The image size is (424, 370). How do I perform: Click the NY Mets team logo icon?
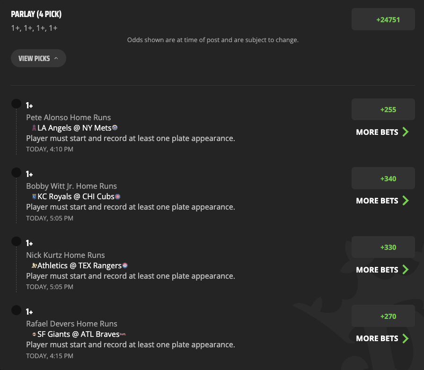(115, 127)
